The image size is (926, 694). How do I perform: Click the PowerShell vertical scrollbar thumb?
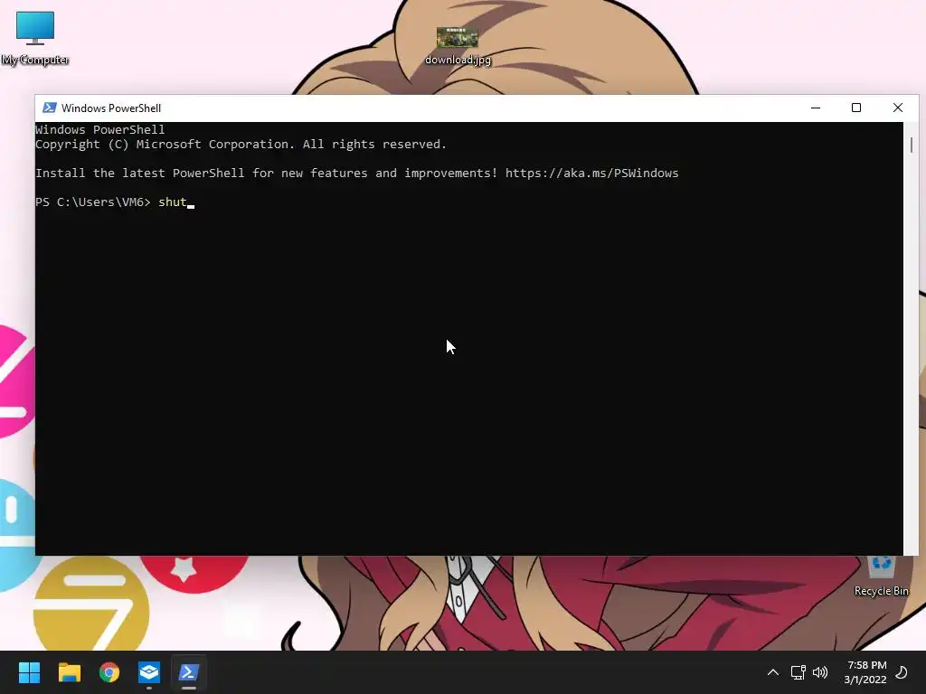click(912, 145)
